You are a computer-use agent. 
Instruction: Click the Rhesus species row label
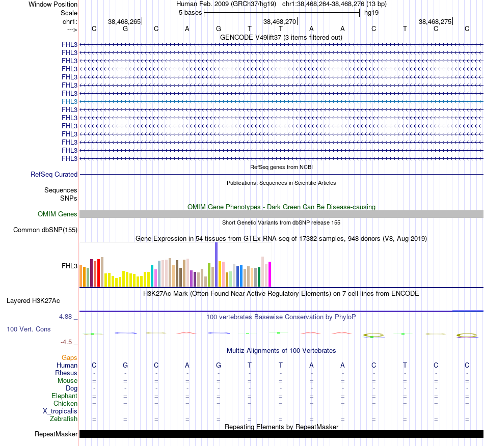66,373
